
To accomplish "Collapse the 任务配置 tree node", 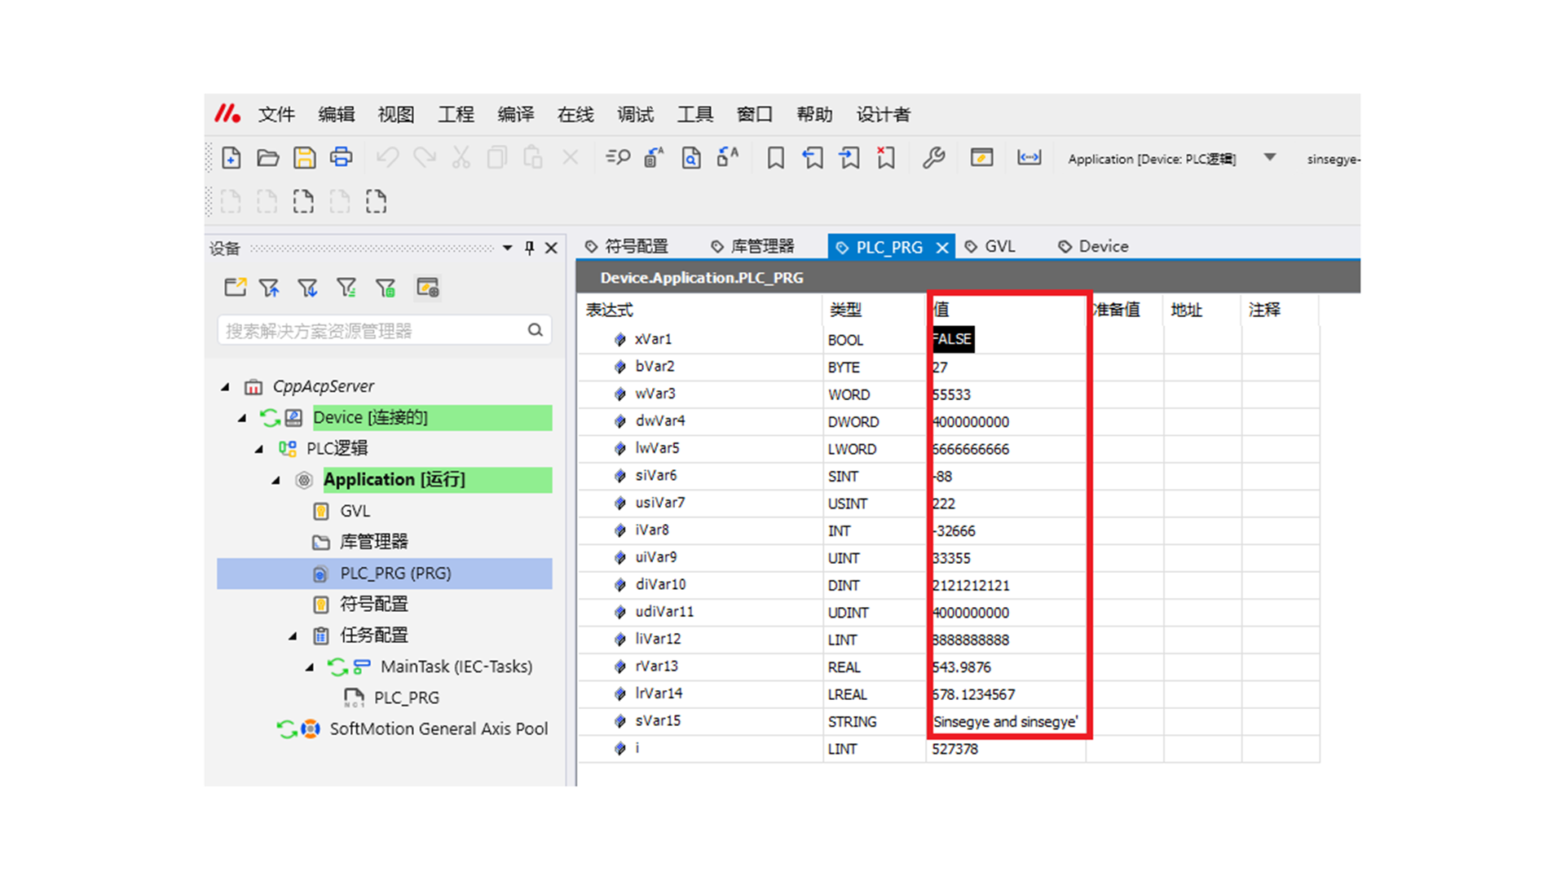I will coord(293,636).
